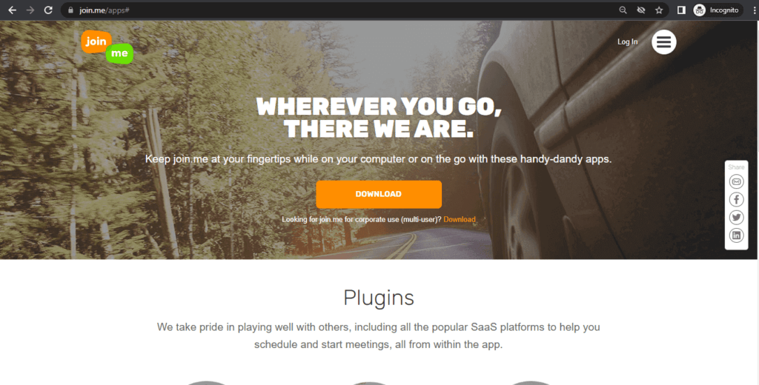Share page via email icon
759x385 pixels.
coord(736,182)
